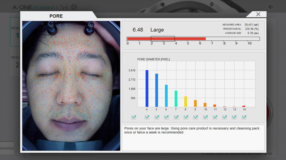Click the 235.96 (%) percentage value
Image resolution: width=286 pixels, height=160 pixels.
click(252, 29)
